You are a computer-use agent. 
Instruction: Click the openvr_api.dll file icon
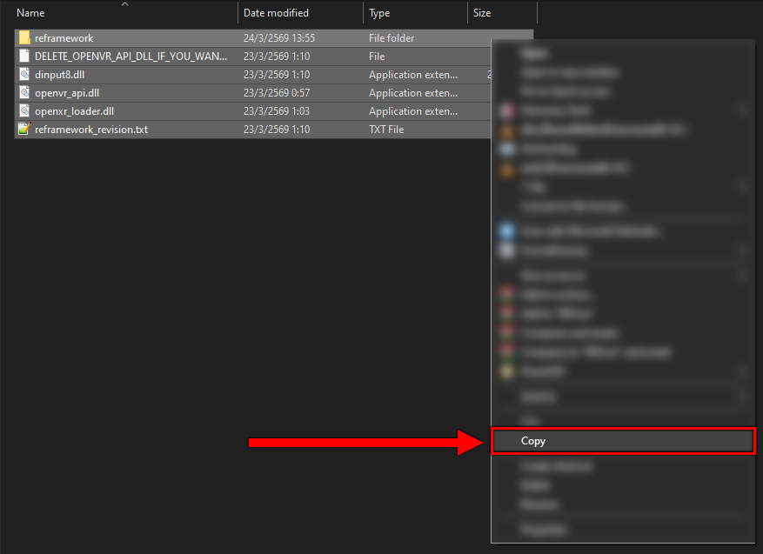(24, 93)
